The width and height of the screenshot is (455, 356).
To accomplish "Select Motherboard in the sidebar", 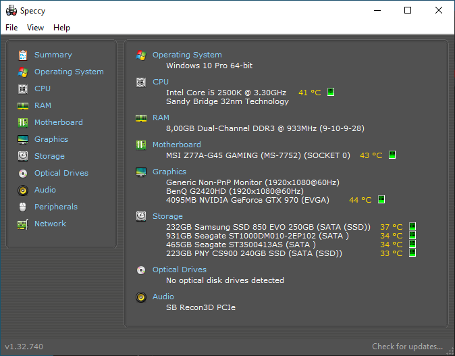I will tap(59, 122).
